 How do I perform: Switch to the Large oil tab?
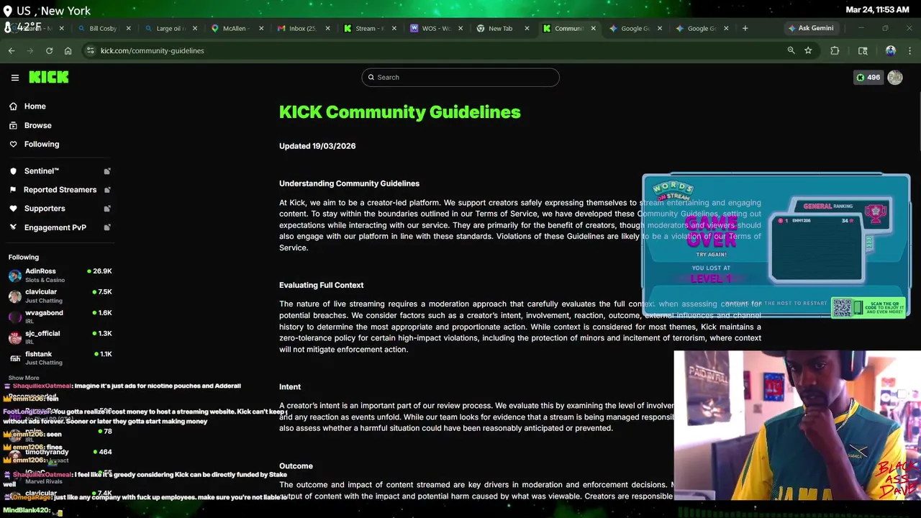coord(170,29)
